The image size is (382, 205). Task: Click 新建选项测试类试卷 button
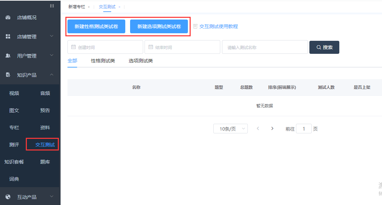[x=159, y=26]
